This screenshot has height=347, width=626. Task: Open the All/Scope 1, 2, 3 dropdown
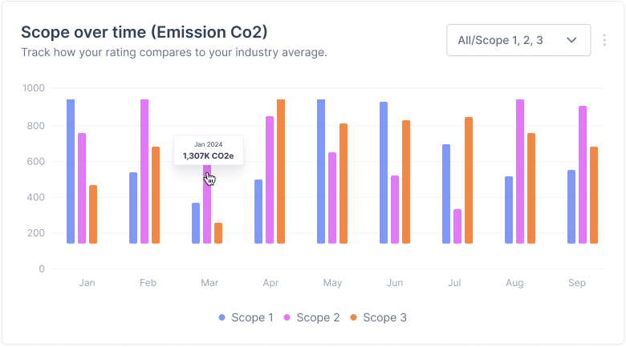(x=518, y=40)
